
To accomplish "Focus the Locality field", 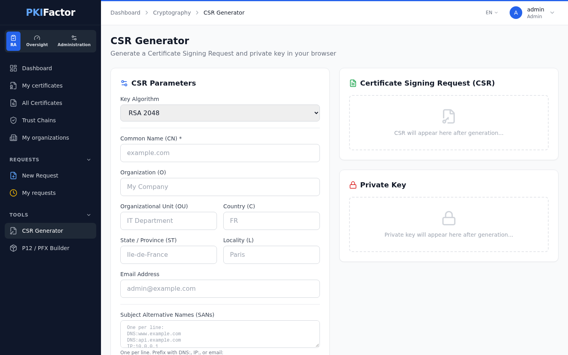I will [271, 255].
